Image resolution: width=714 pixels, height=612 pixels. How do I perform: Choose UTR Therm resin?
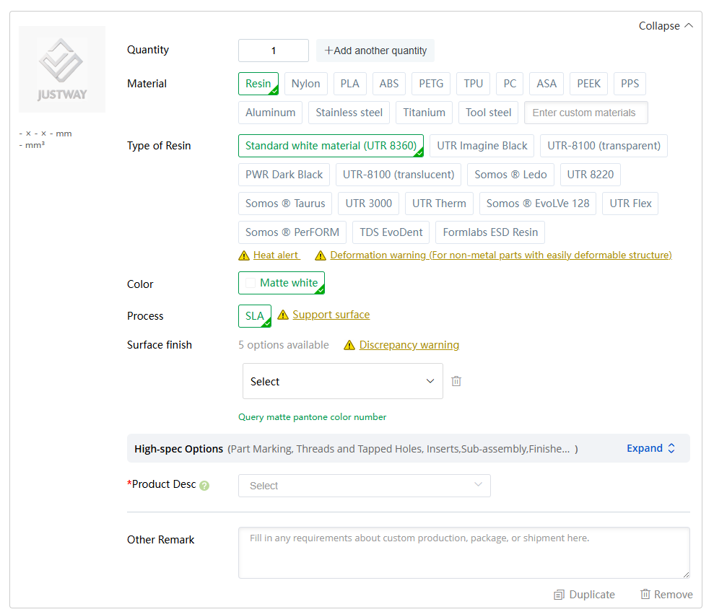click(439, 204)
